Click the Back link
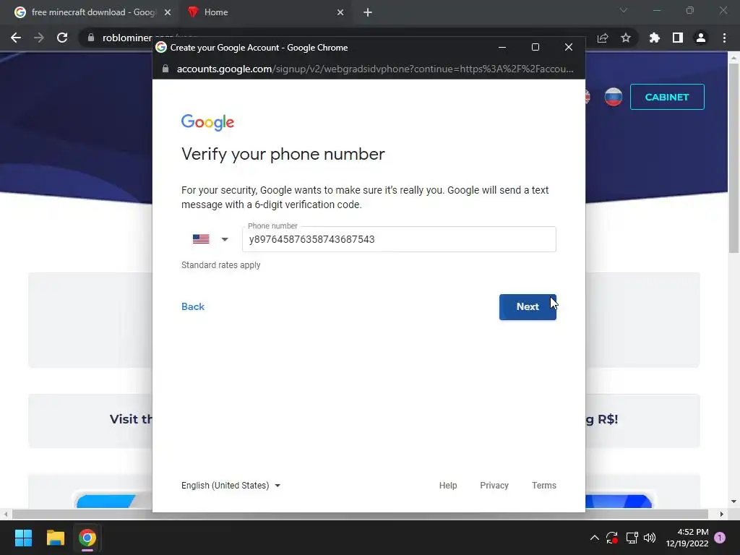Viewport: 740px width, 555px height. [193, 306]
